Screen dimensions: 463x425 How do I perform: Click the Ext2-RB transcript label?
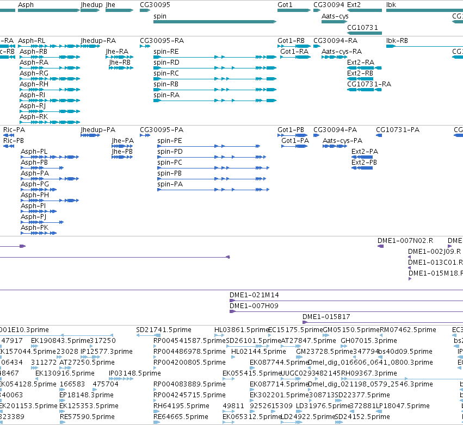click(360, 73)
